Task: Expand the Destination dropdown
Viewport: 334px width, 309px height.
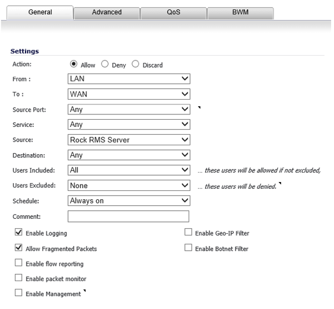Action: pyautogui.click(x=129, y=155)
